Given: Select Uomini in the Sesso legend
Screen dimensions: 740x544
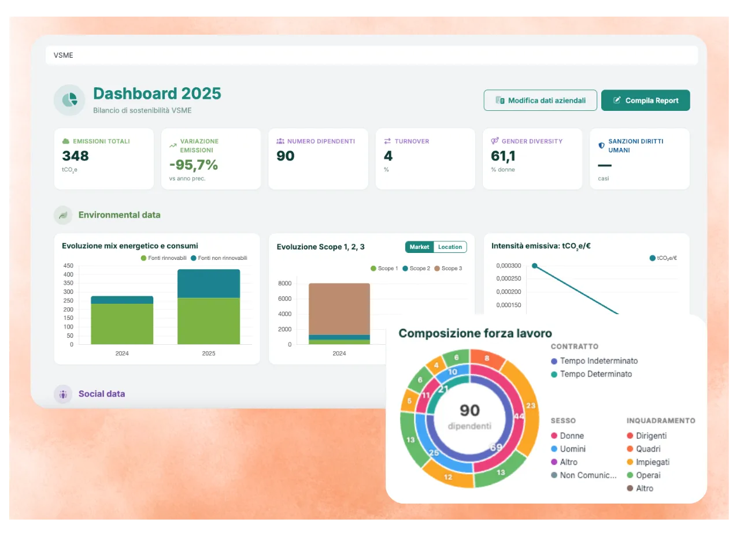Looking at the screenshot, I should point(568,449).
